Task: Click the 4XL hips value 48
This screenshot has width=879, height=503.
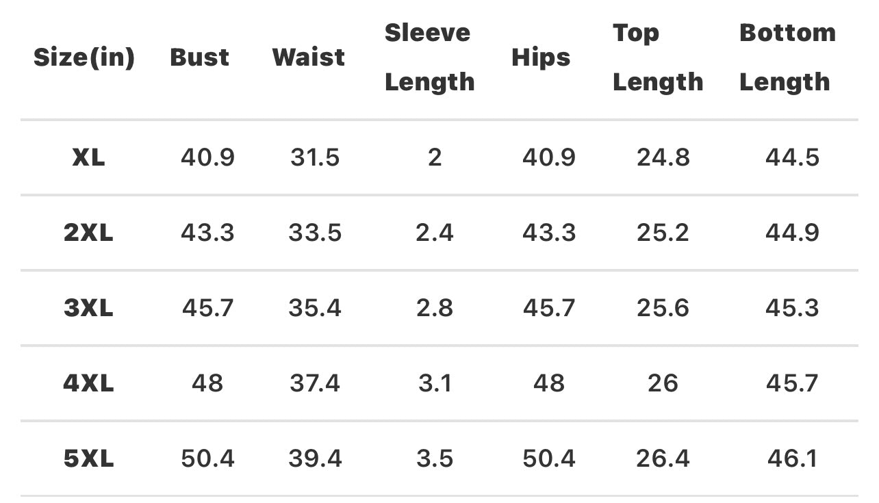Action: [x=548, y=383]
